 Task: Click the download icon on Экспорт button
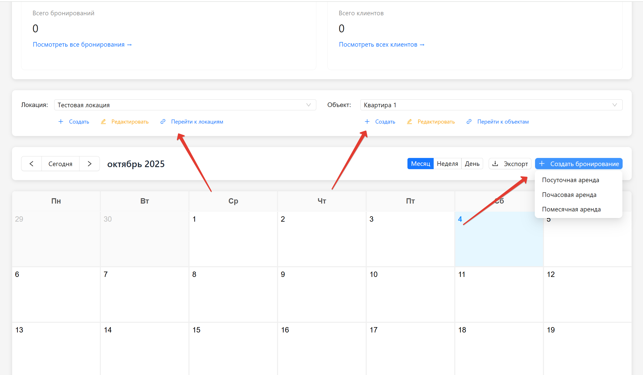pyautogui.click(x=495, y=164)
